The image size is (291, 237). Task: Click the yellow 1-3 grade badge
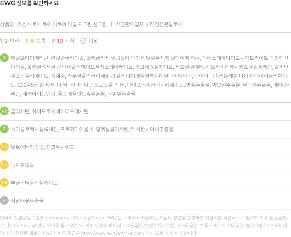click(x=4, y=147)
